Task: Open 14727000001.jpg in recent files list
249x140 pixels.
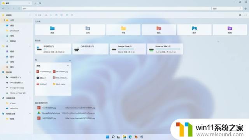Action: [x=66, y=118]
